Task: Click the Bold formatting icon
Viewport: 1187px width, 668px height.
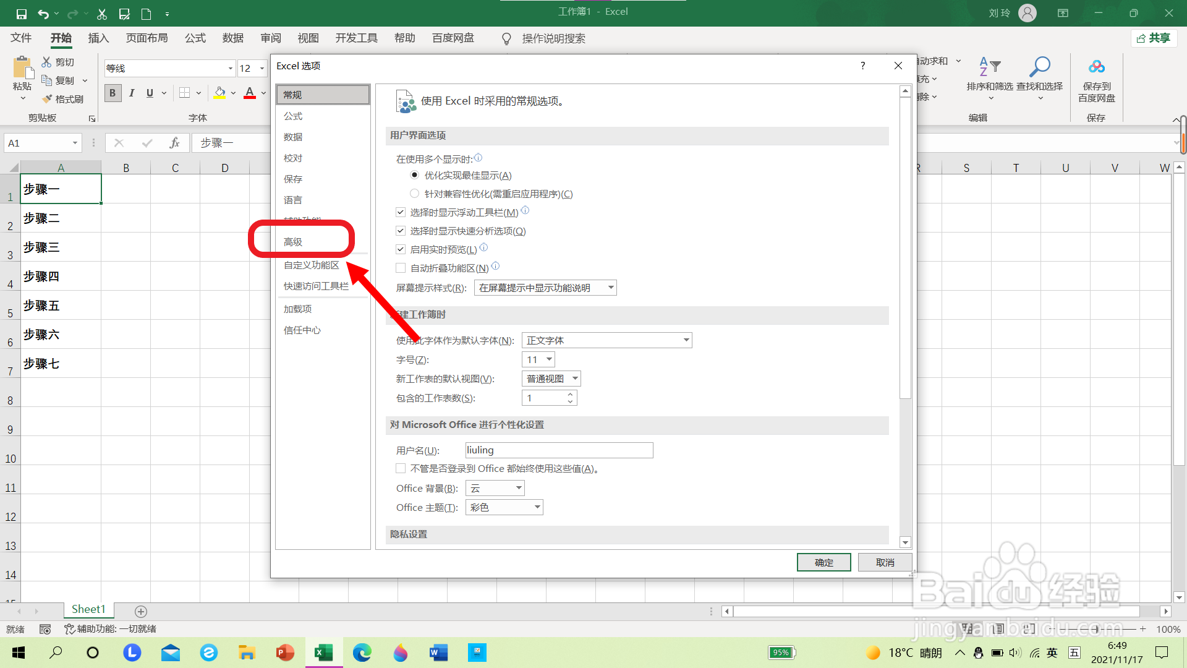Action: (113, 93)
